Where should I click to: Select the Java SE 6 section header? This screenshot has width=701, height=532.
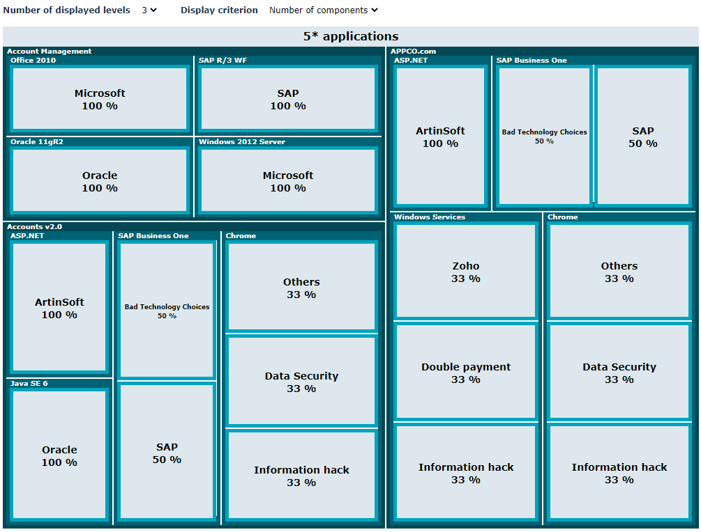[x=29, y=384]
